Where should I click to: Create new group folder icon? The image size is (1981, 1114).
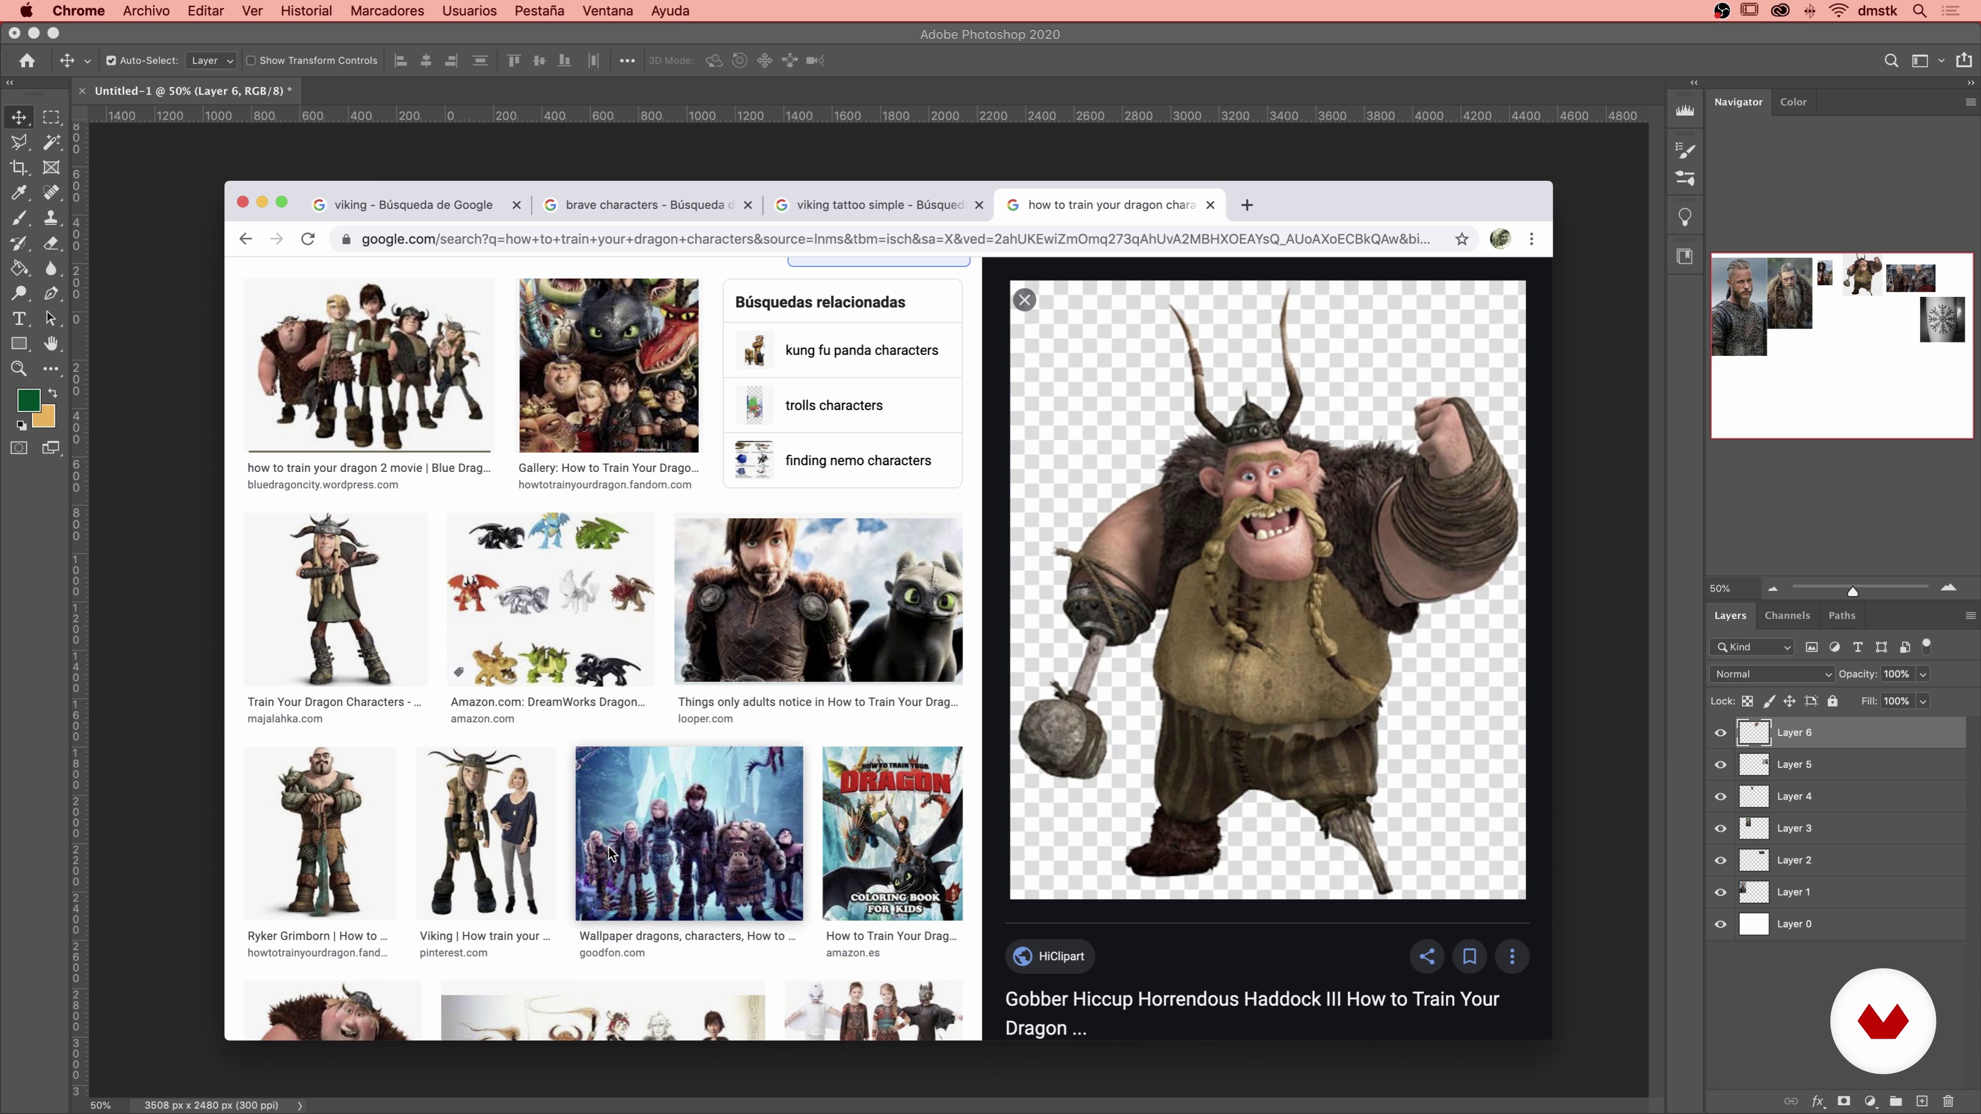(1896, 1101)
